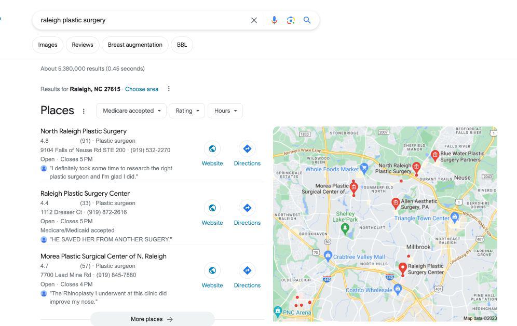Screen dimensions: 517x326
Task: Open Raleigh Plastic Surgery Center website globe icon
Action: coord(212,208)
